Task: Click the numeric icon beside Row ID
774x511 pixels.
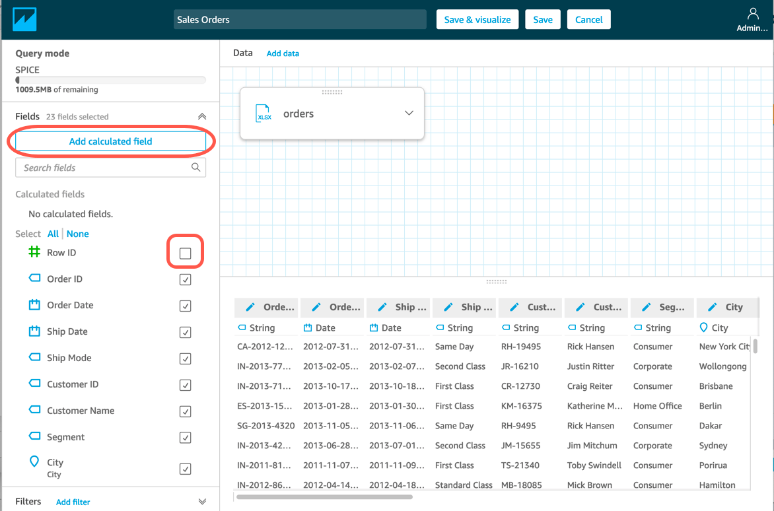Action: (x=34, y=252)
